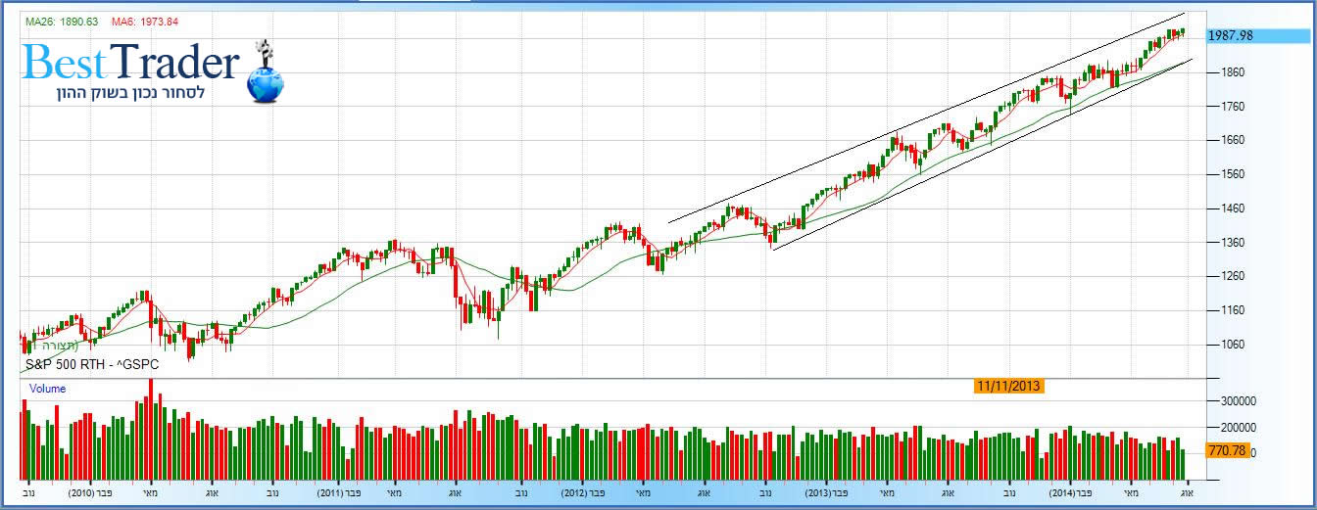Click the orange 11/11/2013 date marker

coord(1008,386)
